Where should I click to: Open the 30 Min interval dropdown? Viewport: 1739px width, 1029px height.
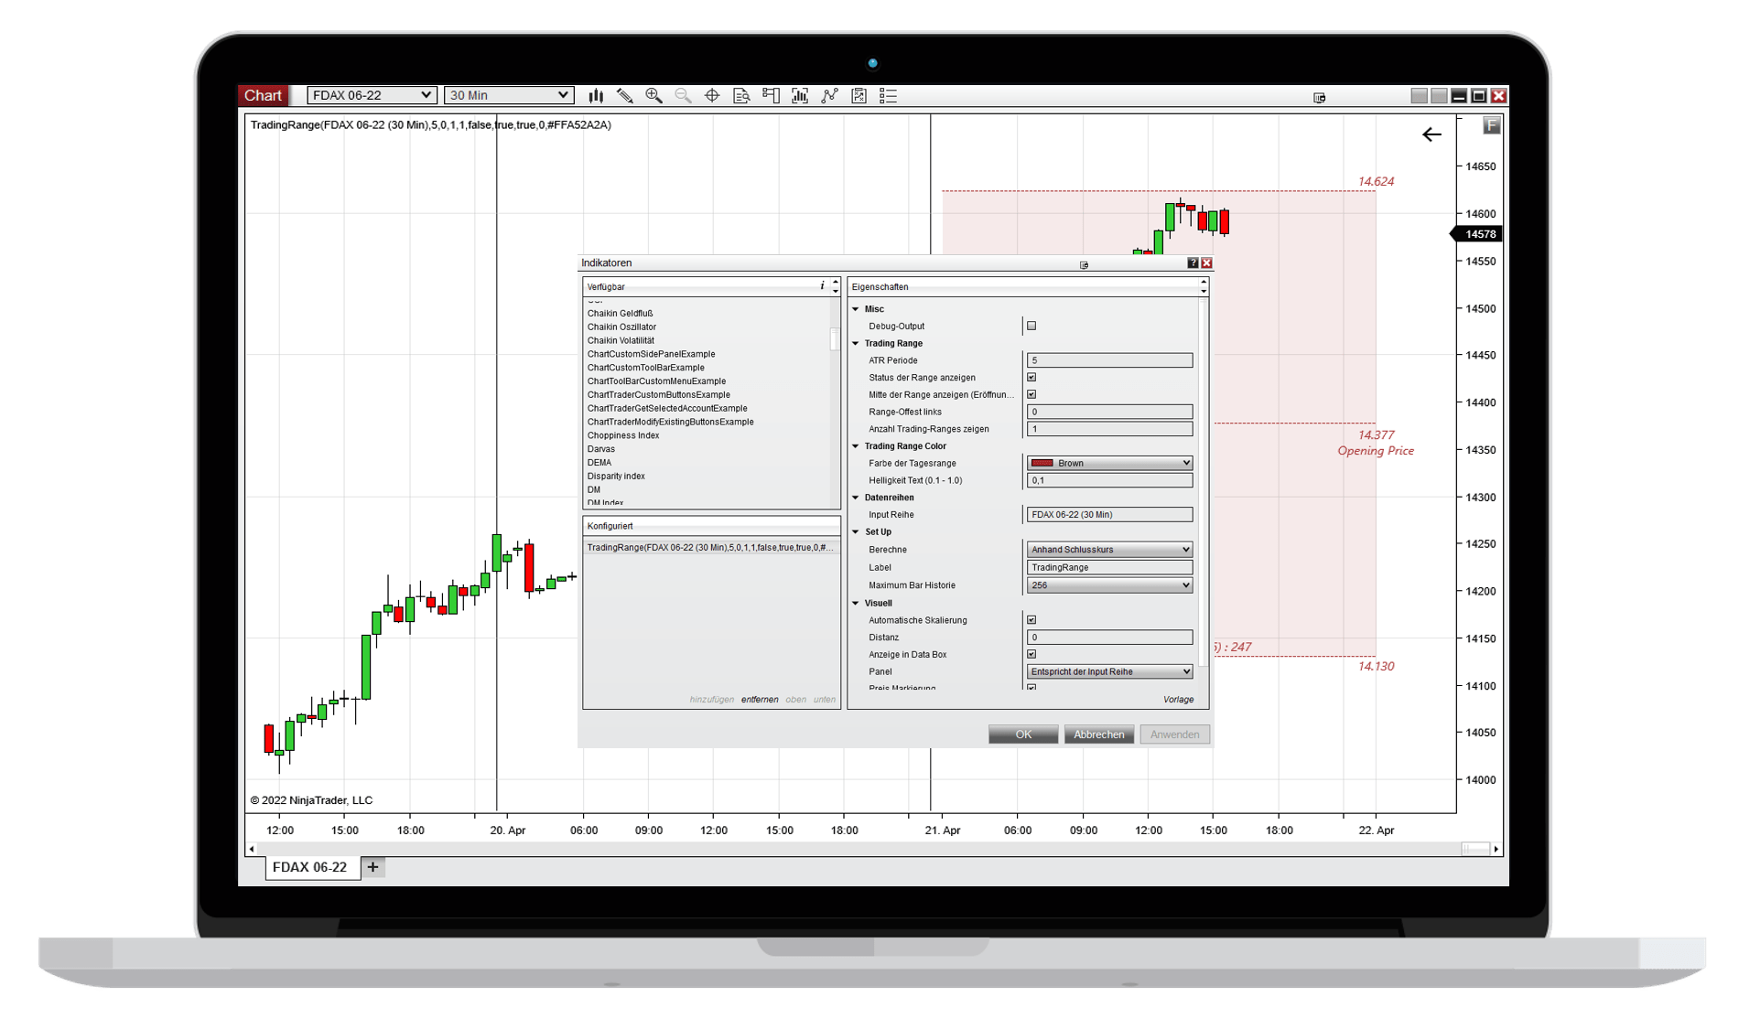coord(509,95)
